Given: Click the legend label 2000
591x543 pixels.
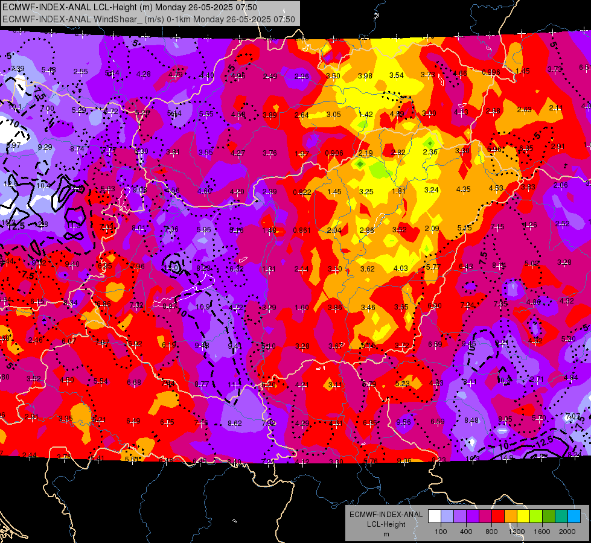Looking at the screenshot, I should click(567, 532).
